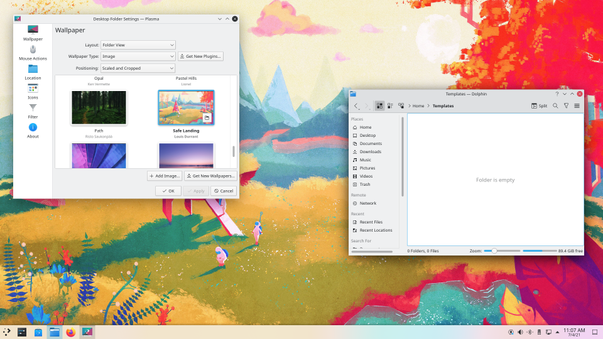
Task: Click the Add Image button
Action: [165, 176]
